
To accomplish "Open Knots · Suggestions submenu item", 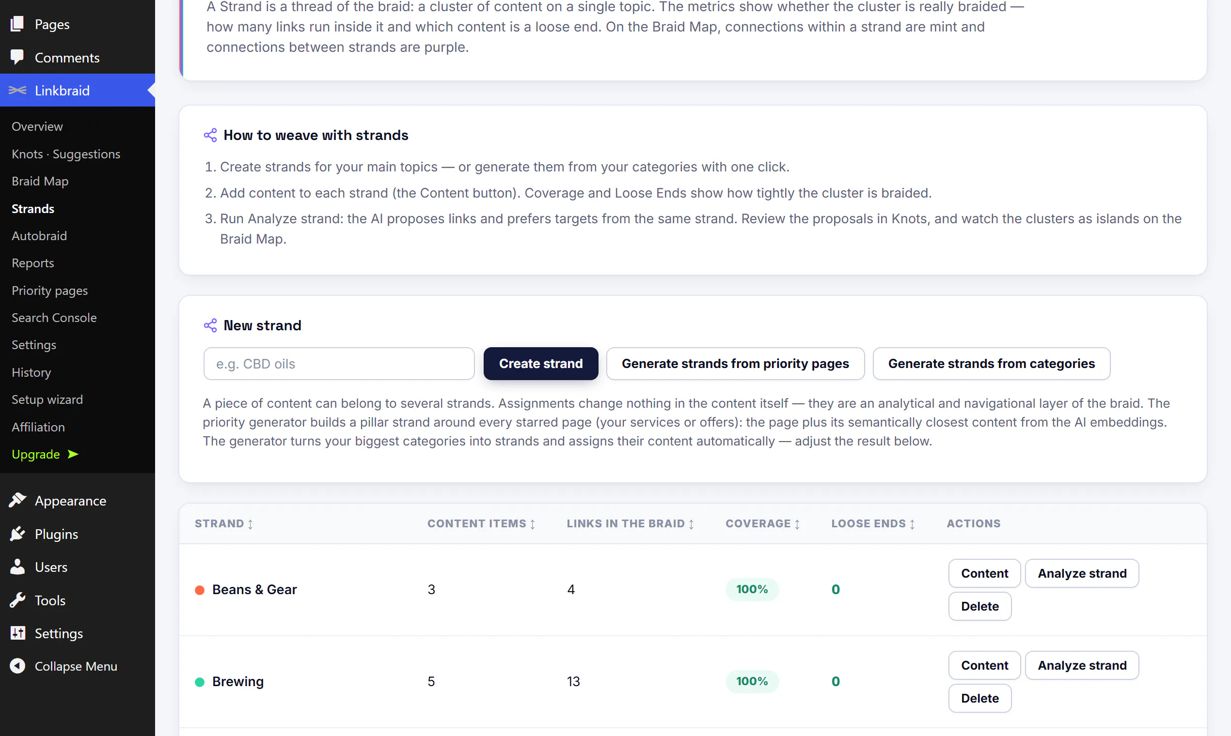I will click(x=66, y=154).
